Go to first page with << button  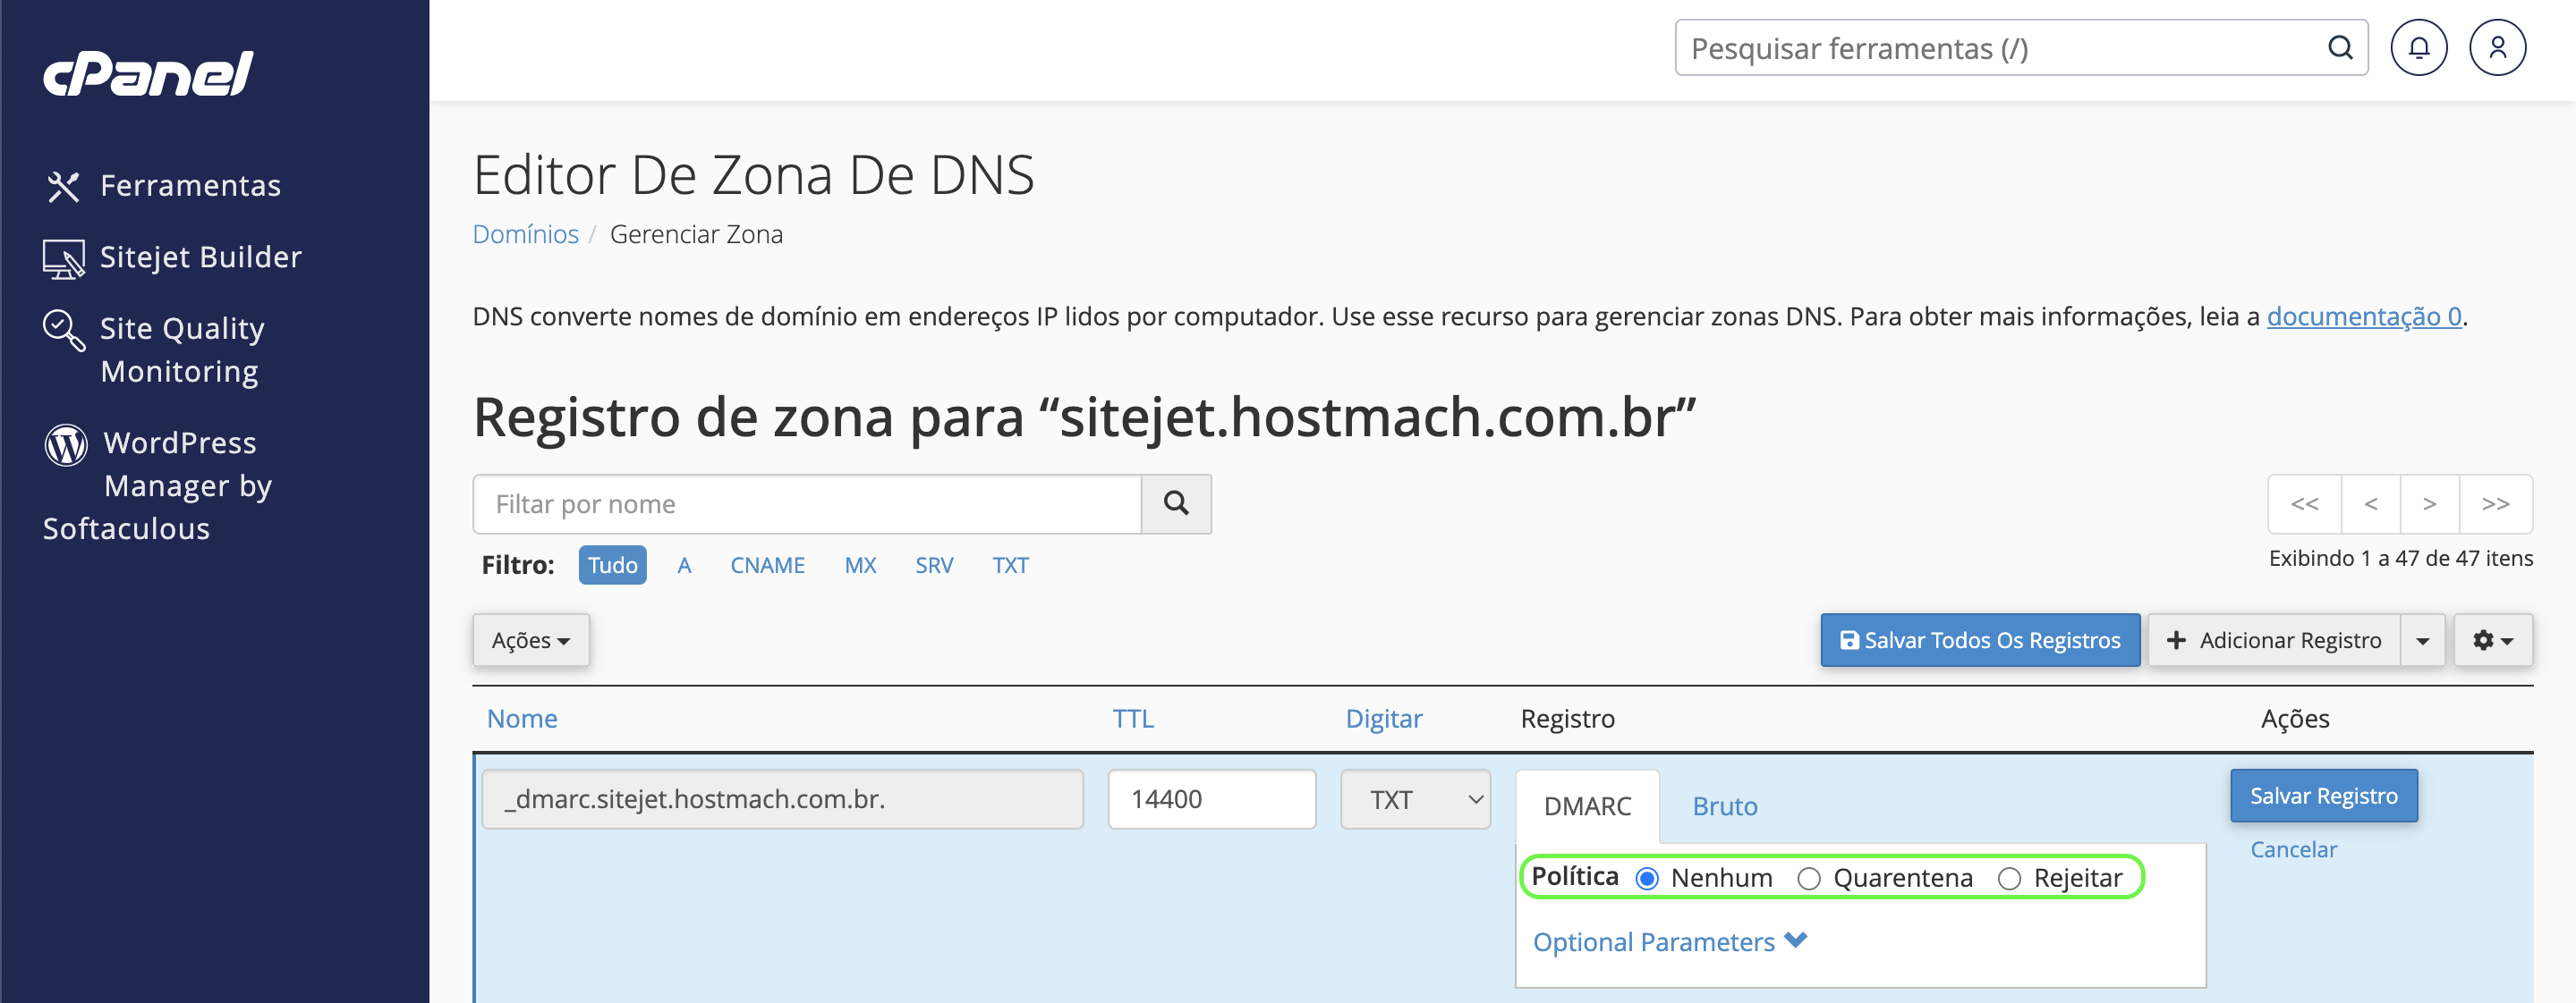pyautogui.click(x=2304, y=503)
